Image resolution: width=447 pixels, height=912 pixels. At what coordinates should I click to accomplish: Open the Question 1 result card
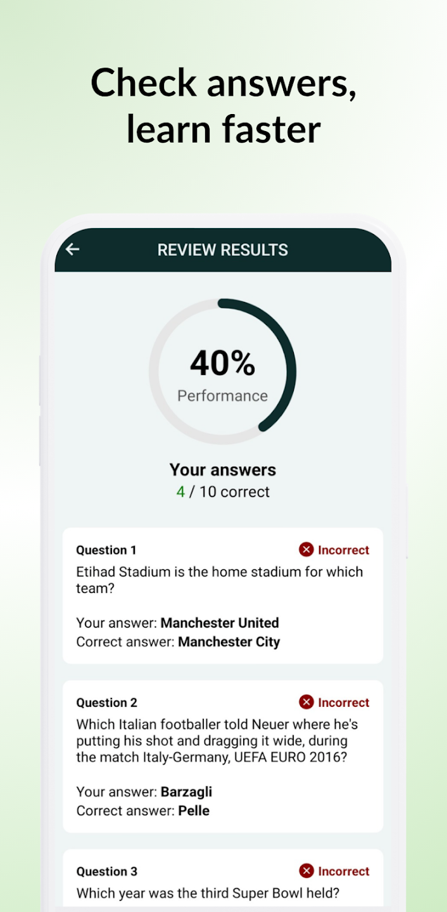click(222, 595)
